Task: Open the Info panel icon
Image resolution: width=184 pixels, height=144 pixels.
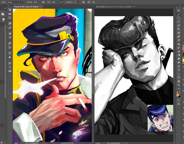Action: click(x=10, y=18)
